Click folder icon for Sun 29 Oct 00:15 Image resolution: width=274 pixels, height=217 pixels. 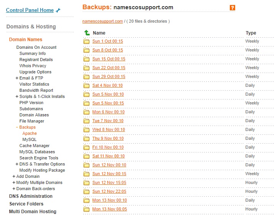tap(86, 77)
